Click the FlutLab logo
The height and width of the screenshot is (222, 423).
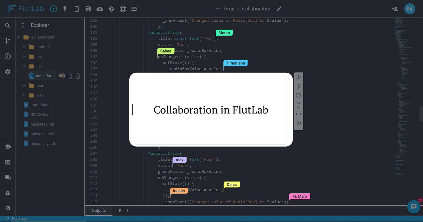click(x=24, y=9)
